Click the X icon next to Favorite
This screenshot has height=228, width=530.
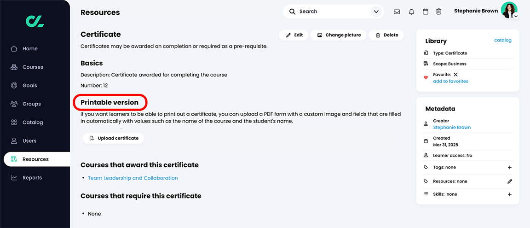pos(455,75)
